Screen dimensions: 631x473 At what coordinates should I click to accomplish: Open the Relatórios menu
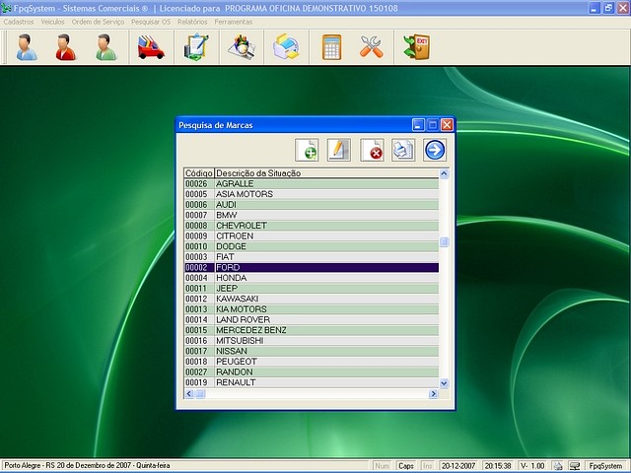point(192,22)
